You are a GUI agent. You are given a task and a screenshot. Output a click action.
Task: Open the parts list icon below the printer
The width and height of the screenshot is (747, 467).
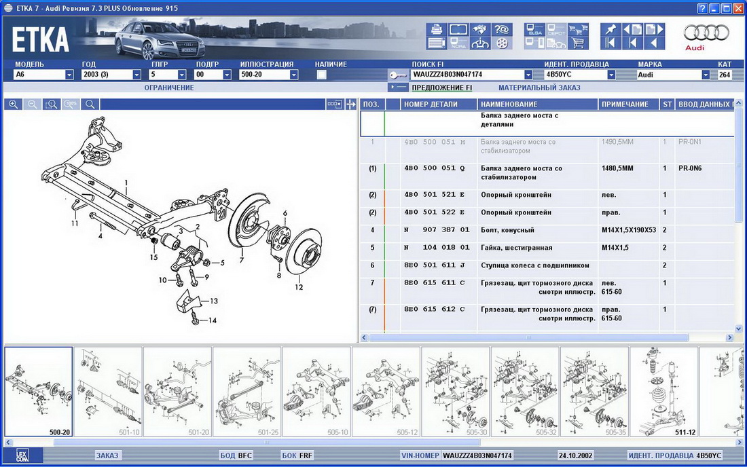tap(436, 43)
